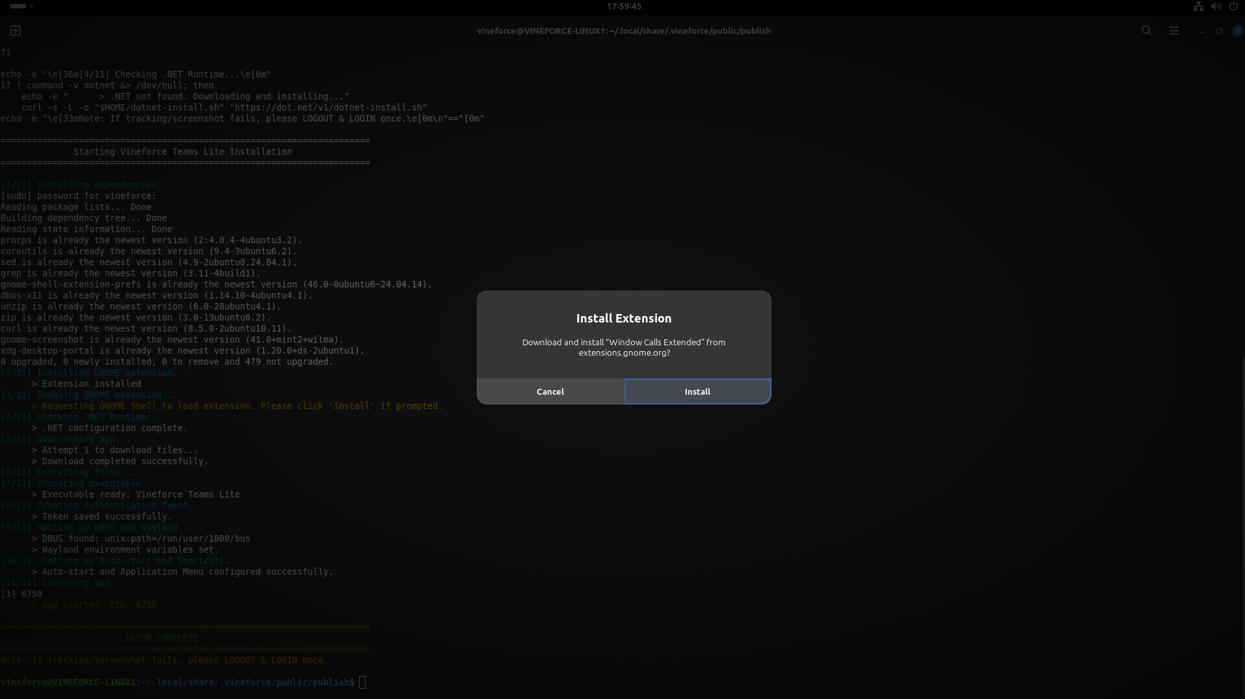This screenshot has height=699, width=1245.
Task: Open new terminal tab icon
Action: [x=16, y=31]
